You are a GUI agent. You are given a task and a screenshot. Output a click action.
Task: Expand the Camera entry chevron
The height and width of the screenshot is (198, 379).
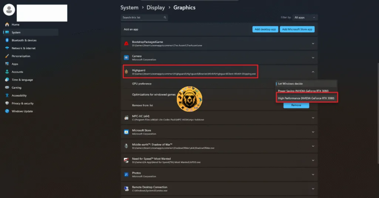point(313,58)
